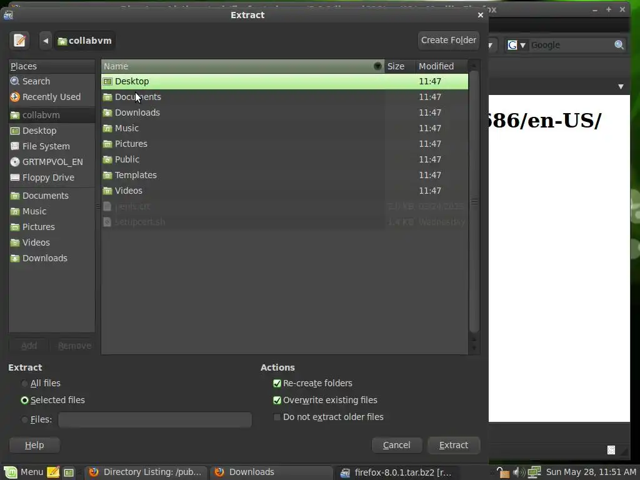Select the Videos folder in file list

coord(284,191)
